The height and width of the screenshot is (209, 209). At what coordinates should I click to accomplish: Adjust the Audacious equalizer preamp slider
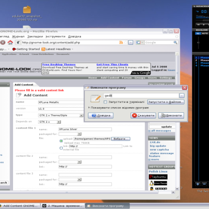point(198,43)
